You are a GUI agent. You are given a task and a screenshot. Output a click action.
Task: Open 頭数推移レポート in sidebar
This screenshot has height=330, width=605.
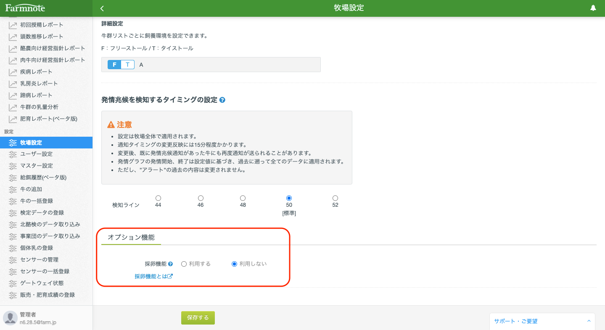[42, 36]
